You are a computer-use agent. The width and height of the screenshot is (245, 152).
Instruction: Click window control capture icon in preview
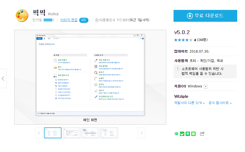(56, 83)
